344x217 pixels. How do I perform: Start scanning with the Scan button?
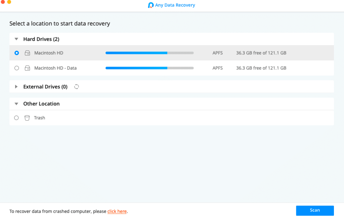coord(315,210)
